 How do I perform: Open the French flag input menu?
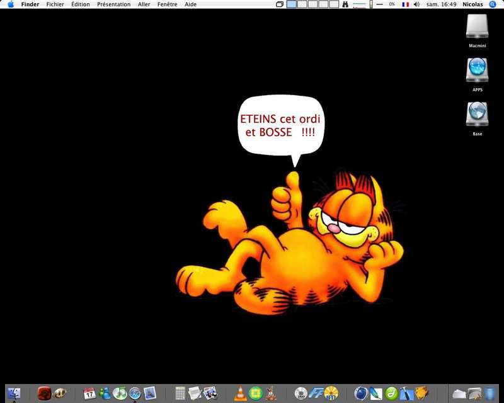tap(406, 4)
